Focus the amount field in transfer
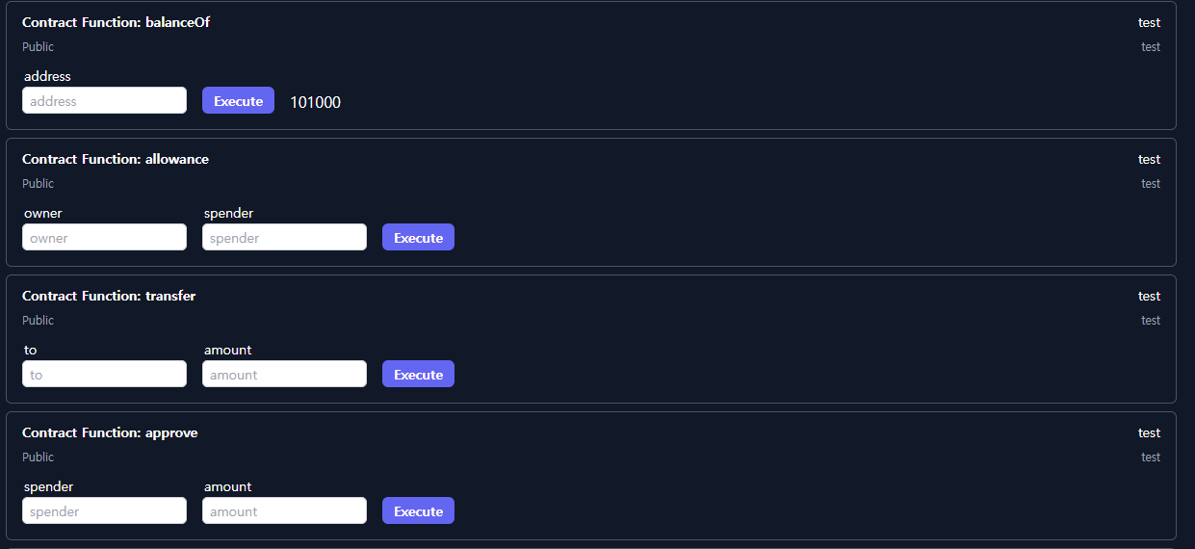The image size is (1195, 549). [284, 375]
